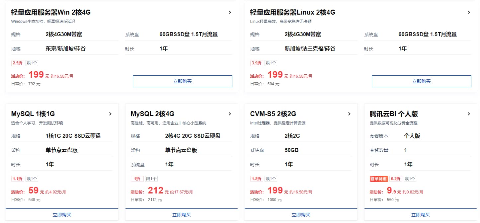
Task: Click the arrow on the Win 2核4G card
Action: coord(230,12)
